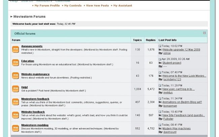
Task: Open My Forum Profile
Action: [47, 6]
